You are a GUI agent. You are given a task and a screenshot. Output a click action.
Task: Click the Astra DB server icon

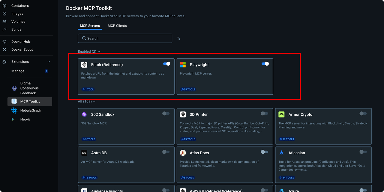coord(84,153)
